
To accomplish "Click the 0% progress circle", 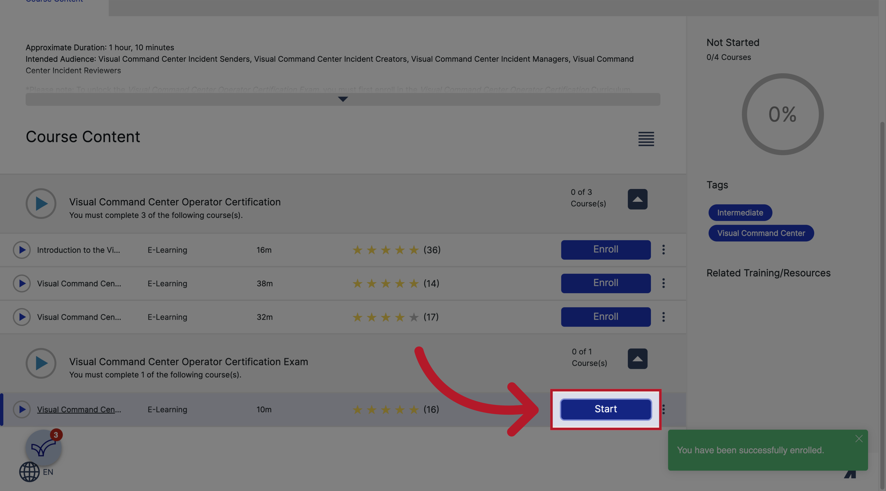I will tap(782, 115).
